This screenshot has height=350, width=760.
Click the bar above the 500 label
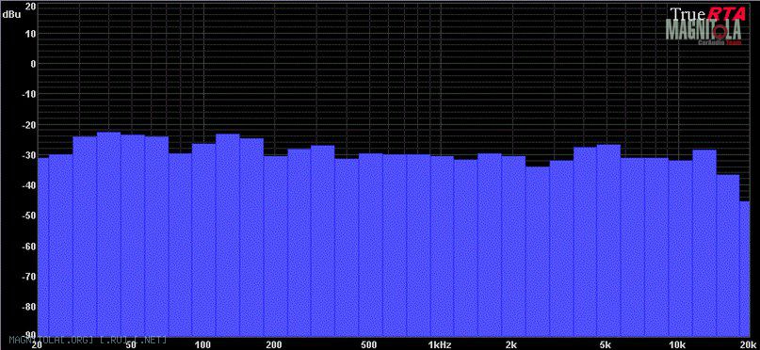point(371,245)
